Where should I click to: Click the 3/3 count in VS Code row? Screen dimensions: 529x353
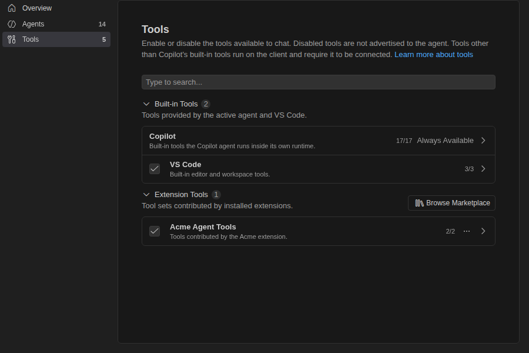tap(469, 169)
